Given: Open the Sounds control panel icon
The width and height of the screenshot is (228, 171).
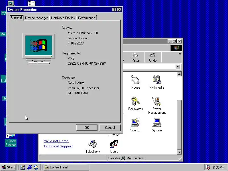Looking at the screenshot, I should (135, 125).
